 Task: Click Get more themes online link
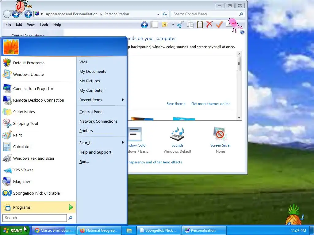tap(211, 104)
